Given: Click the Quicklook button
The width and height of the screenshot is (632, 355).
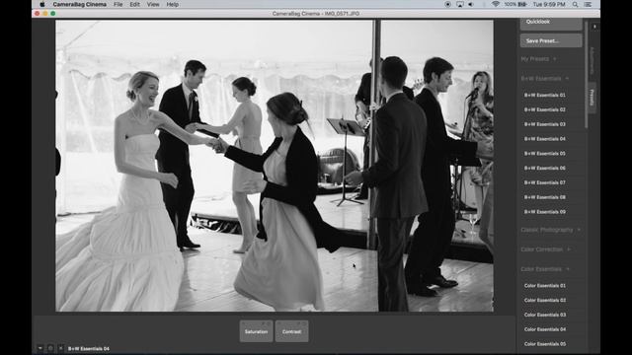Looking at the screenshot, I should tap(551, 24).
